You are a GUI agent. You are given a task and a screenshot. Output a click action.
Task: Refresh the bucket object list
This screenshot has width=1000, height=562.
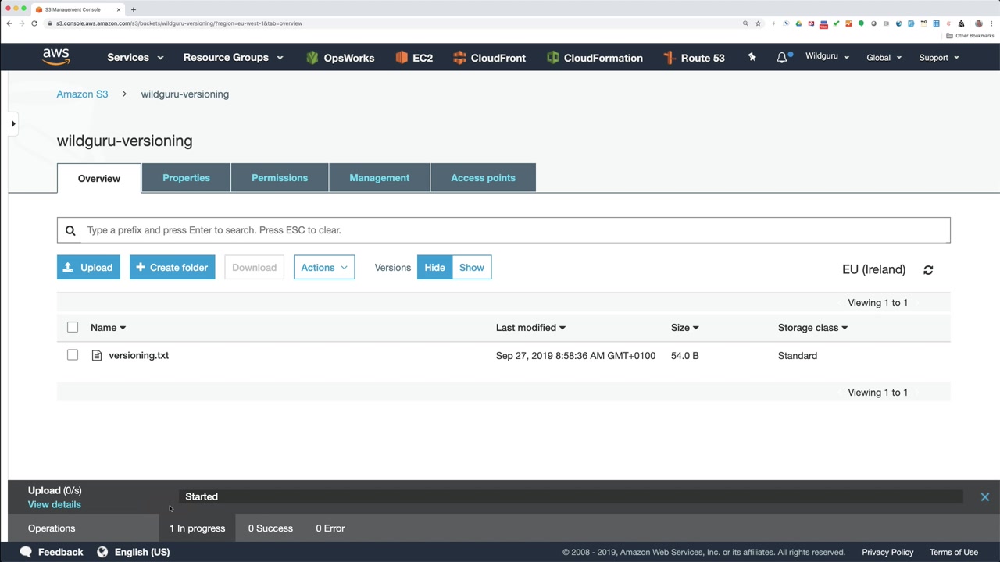[928, 270]
